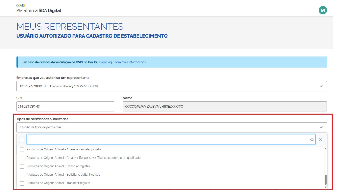
Task: Choose Solicitar e editar Registro option text
Action: click(x=63, y=175)
